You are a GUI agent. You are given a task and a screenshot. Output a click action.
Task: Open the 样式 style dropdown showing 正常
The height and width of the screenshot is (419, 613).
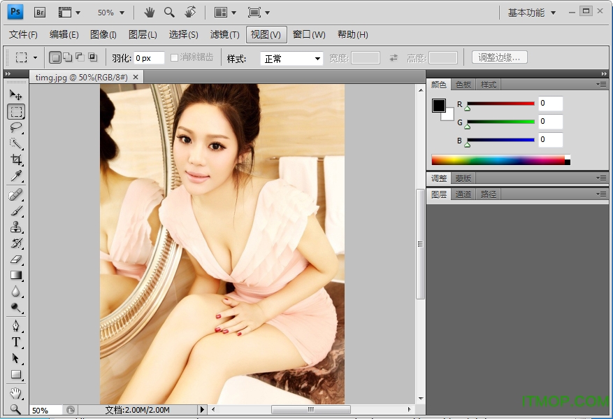[x=291, y=57]
